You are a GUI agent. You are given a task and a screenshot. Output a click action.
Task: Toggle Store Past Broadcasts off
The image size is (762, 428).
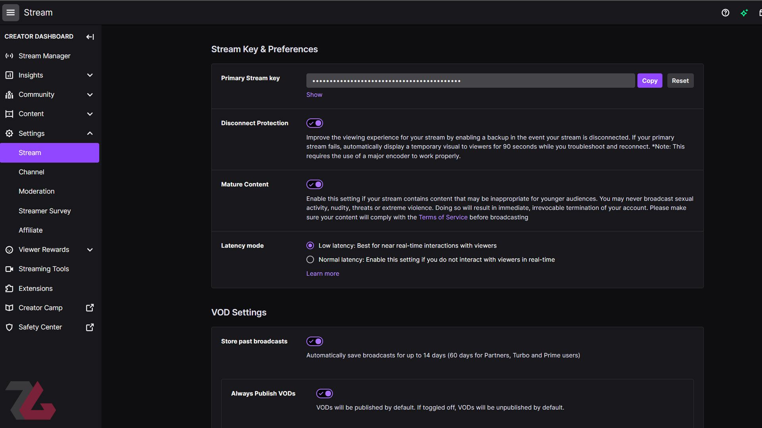(x=315, y=341)
